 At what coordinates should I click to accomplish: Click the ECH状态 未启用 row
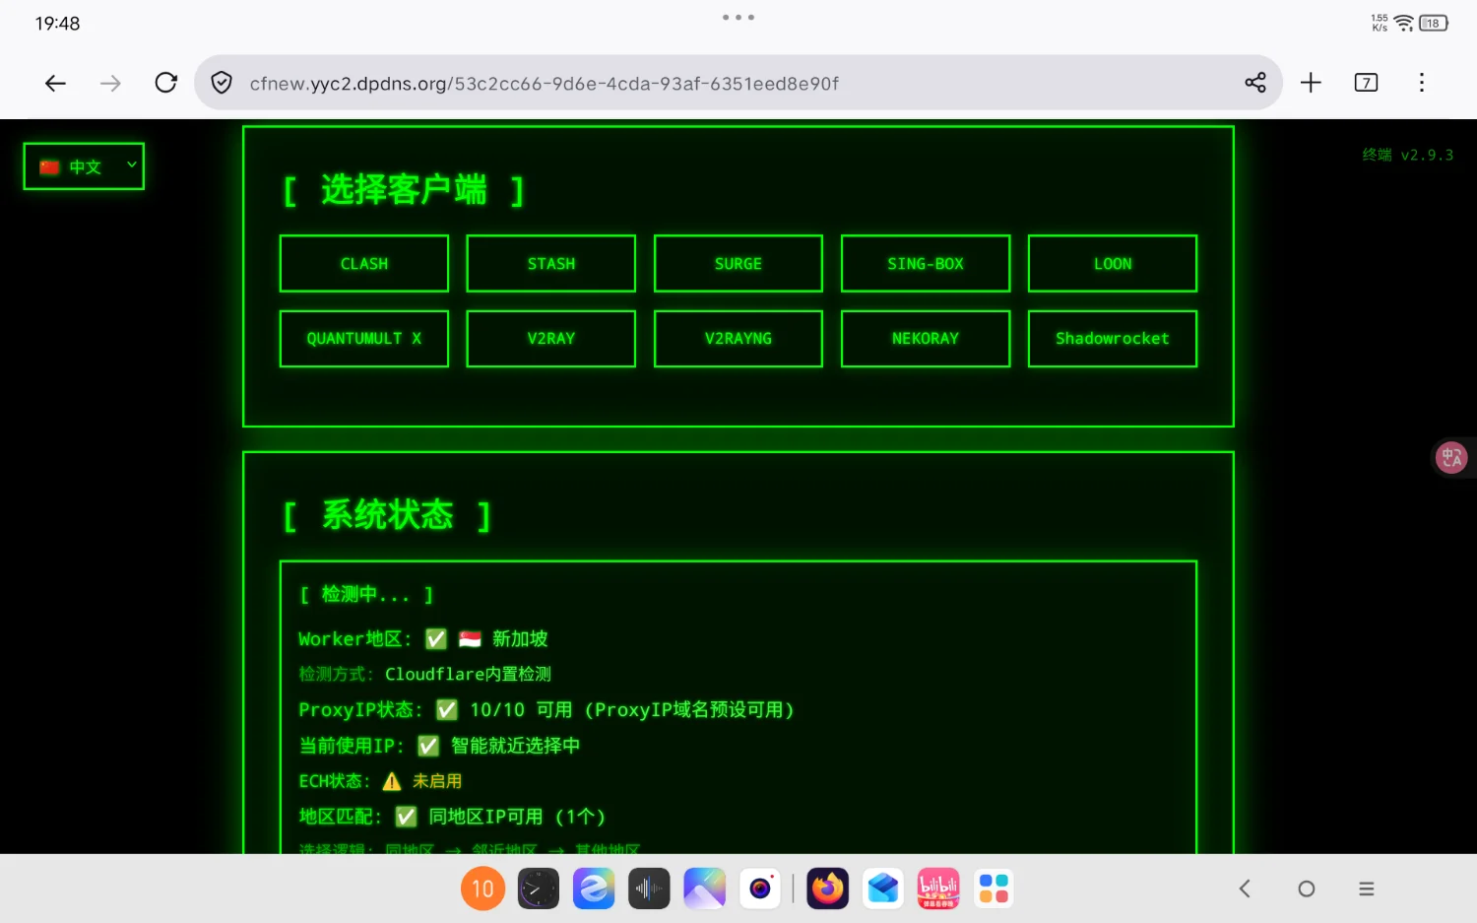(x=380, y=781)
